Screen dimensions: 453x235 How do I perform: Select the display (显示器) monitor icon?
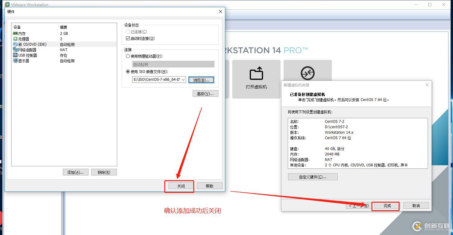click(15, 60)
